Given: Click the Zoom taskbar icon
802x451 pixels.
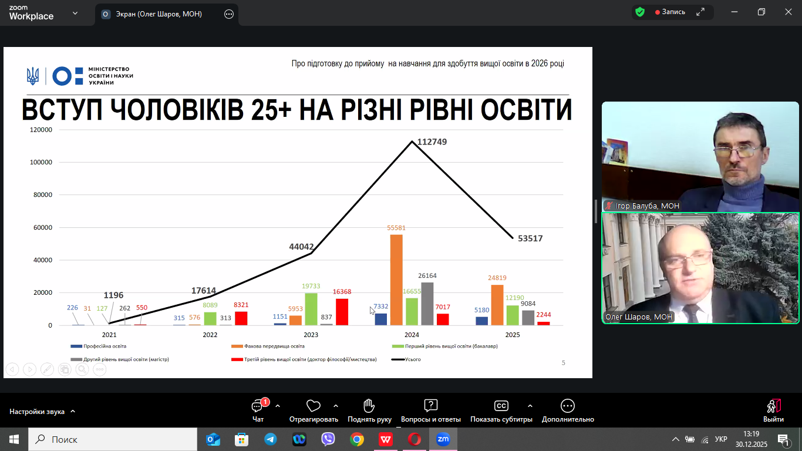Looking at the screenshot, I should tap(443, 439).
